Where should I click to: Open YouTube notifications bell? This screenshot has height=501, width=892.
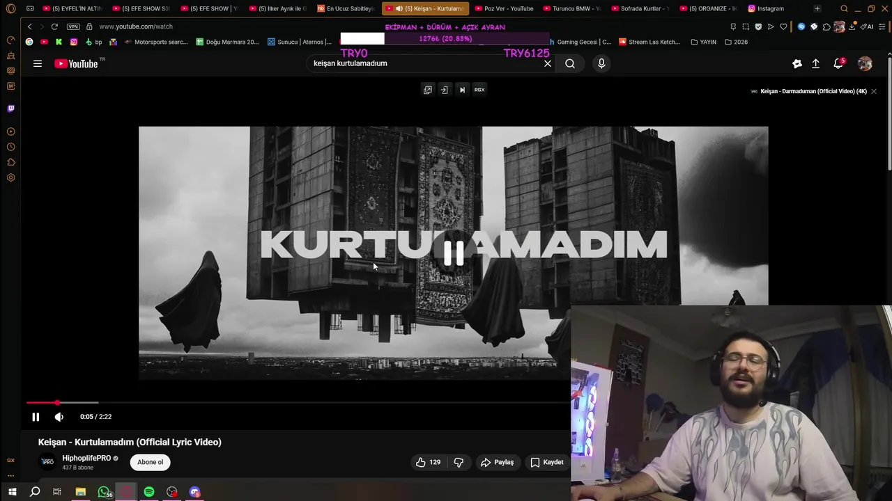(x=838, y=63)
